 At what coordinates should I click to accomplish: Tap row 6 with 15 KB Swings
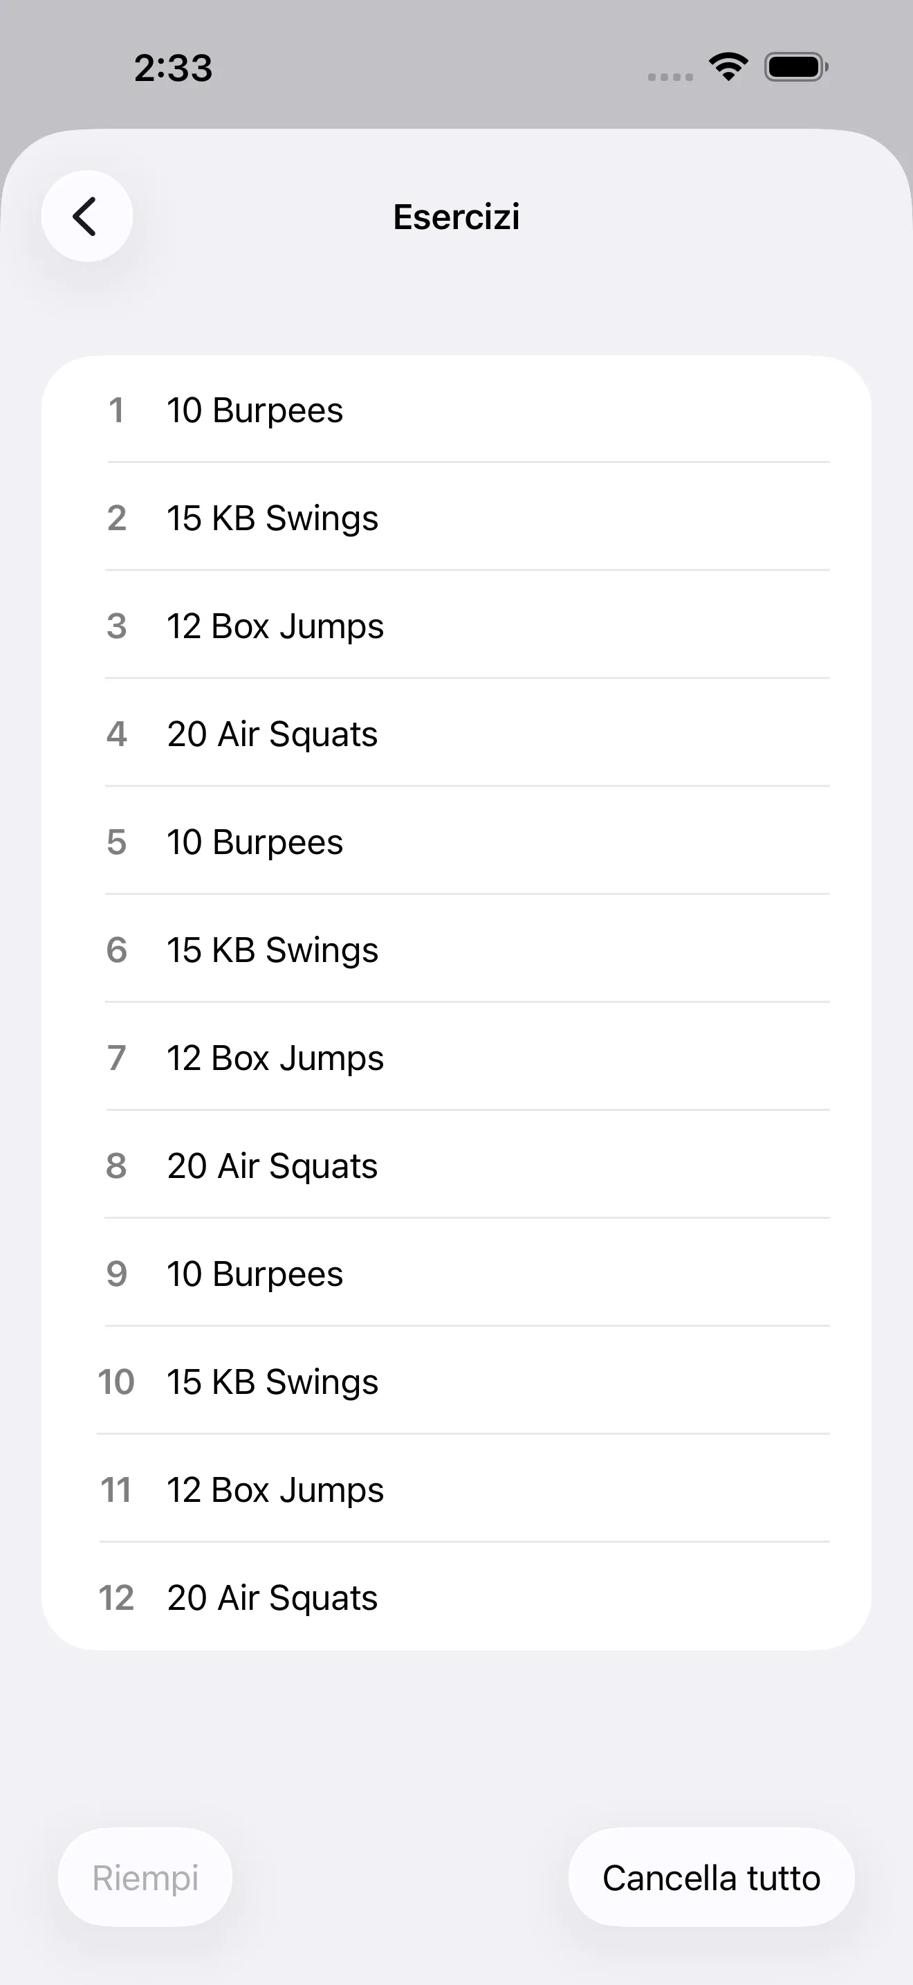coord(456,950)
